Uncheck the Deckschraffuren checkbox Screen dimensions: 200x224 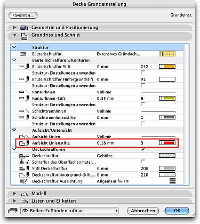point(143,149)
